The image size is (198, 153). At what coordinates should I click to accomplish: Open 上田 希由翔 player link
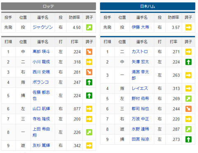pos(41,132)
